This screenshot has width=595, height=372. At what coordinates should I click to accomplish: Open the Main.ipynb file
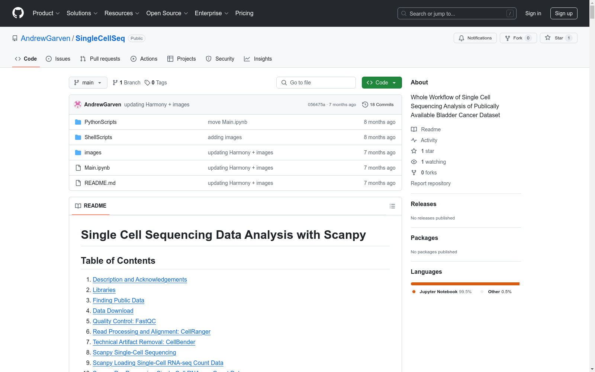click(97, 168)
